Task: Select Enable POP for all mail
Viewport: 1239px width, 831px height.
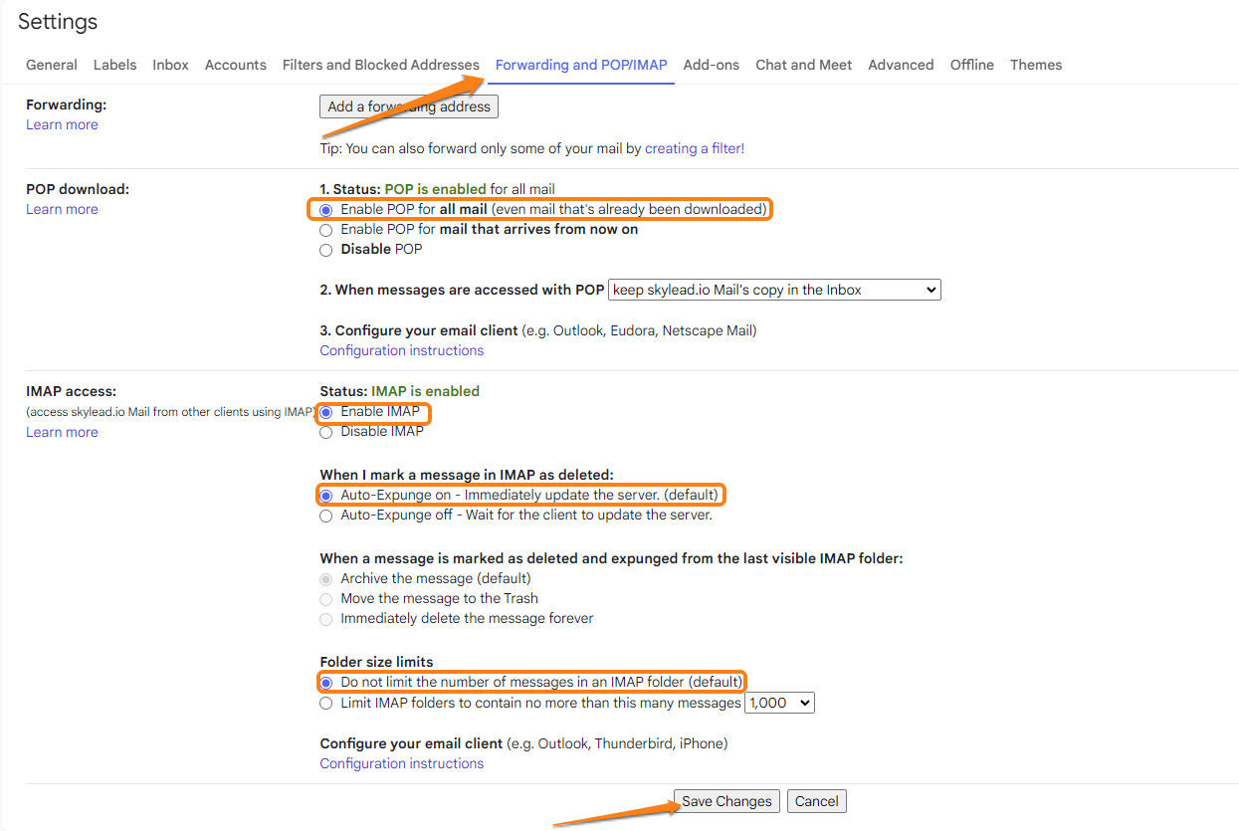Action: coord(326,209)
